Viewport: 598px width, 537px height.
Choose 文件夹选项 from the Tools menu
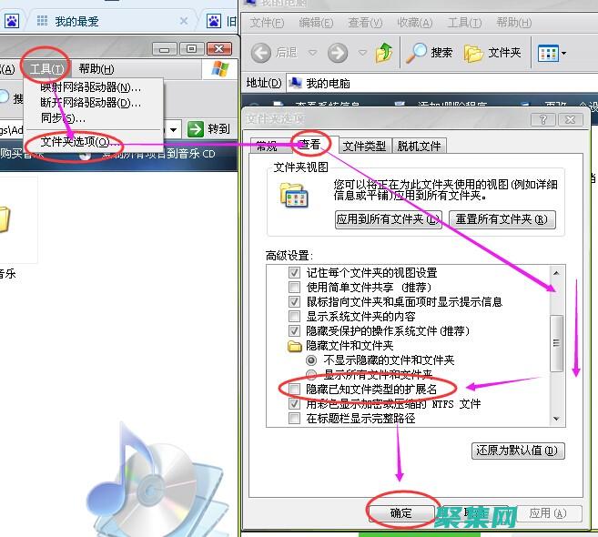click(x=78, y=142)
